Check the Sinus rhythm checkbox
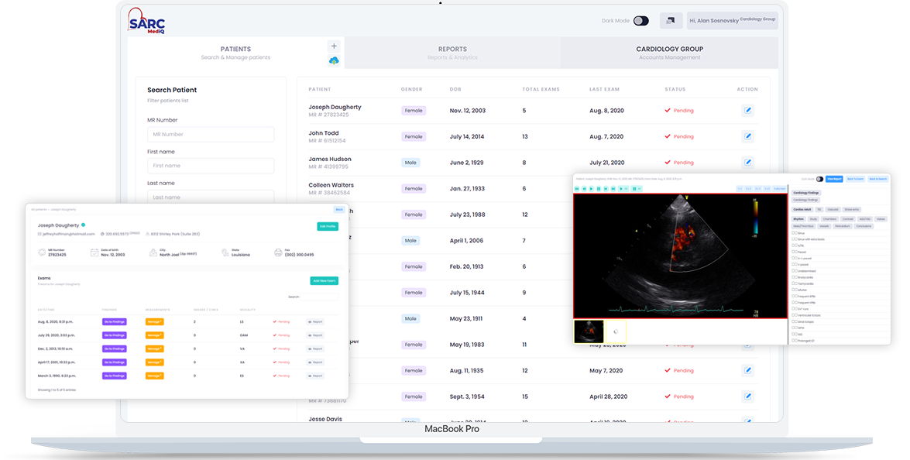The image size is (910, 460). point(794,232)
